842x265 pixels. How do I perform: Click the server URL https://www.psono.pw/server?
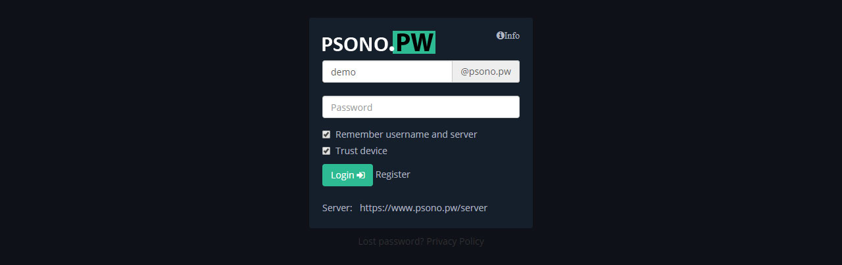424,208
